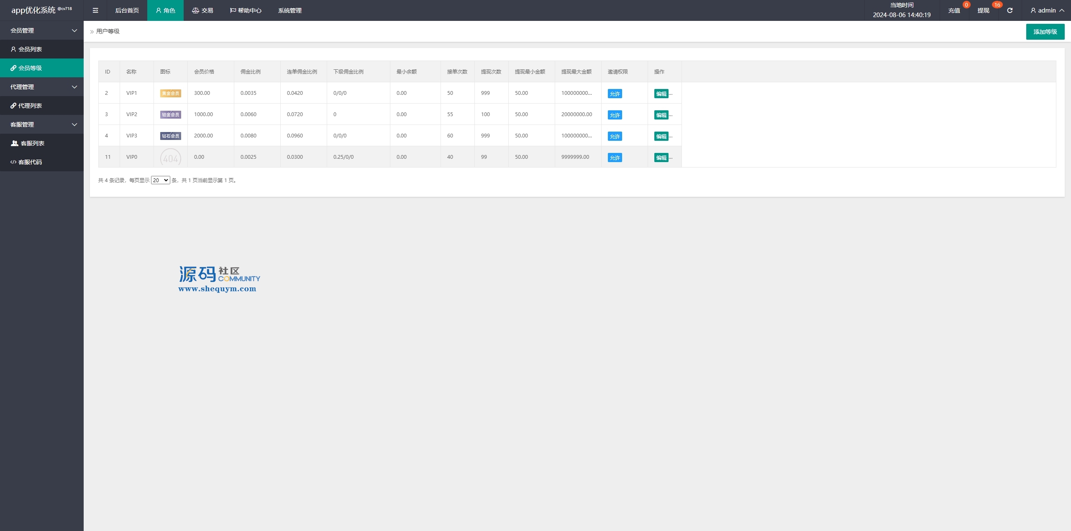Open 客服代码 in the sidebar
Image resolution: width=1071 pixels, height=531 pixels.
click(x=42, y=162)
